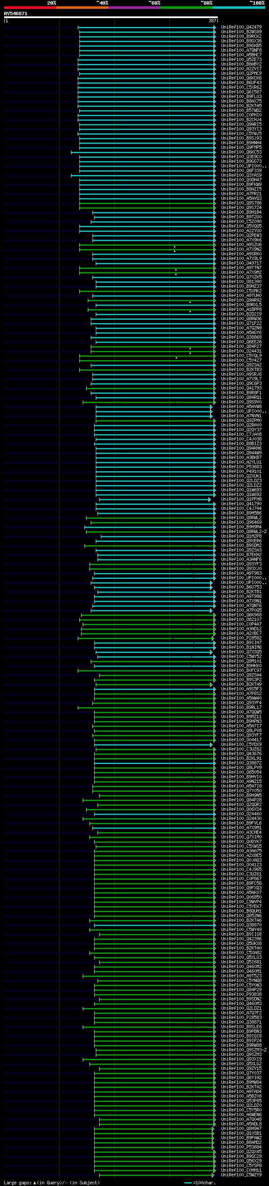Click hit UniRef100_C7JA08
The image size is (269, 1186).
[x=241, y=434]
